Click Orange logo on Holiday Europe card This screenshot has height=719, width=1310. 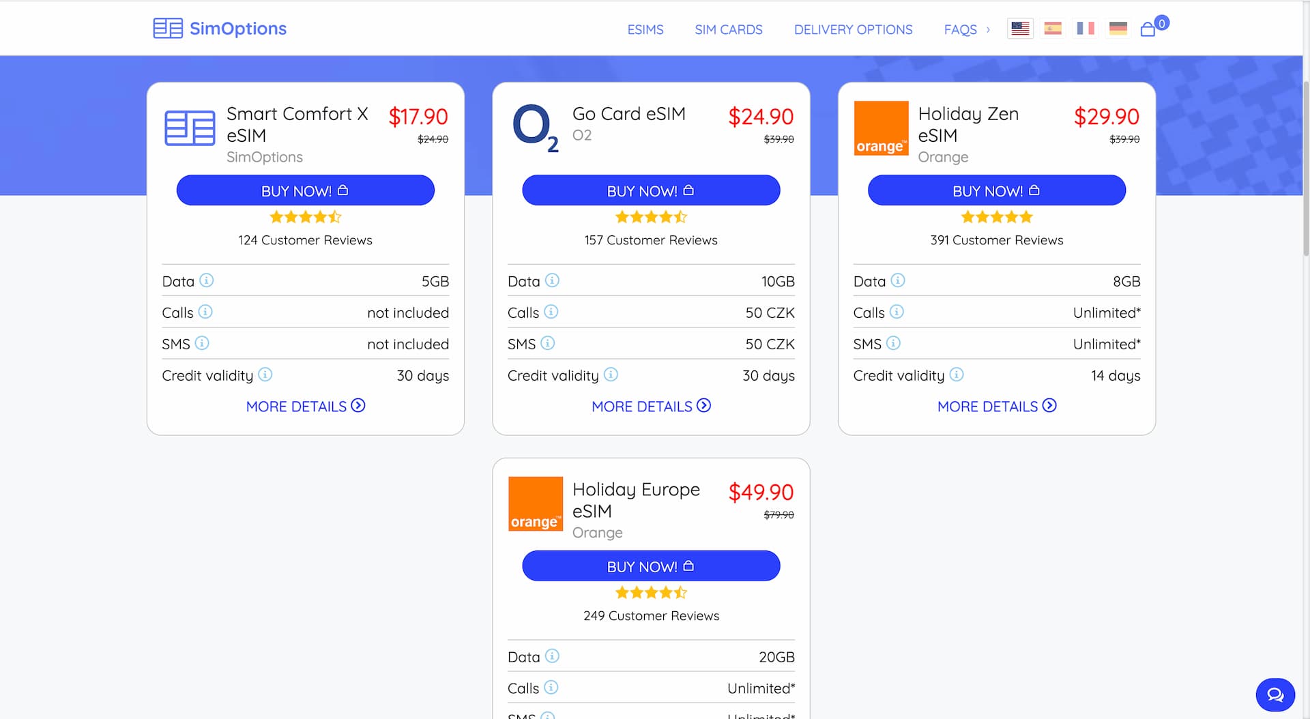point(536,504)
